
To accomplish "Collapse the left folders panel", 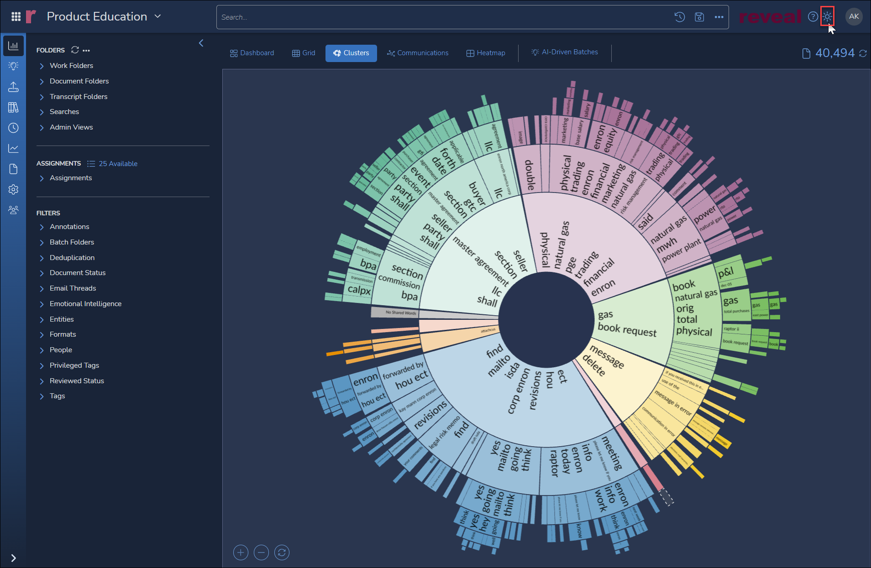I will coord(201,43).
